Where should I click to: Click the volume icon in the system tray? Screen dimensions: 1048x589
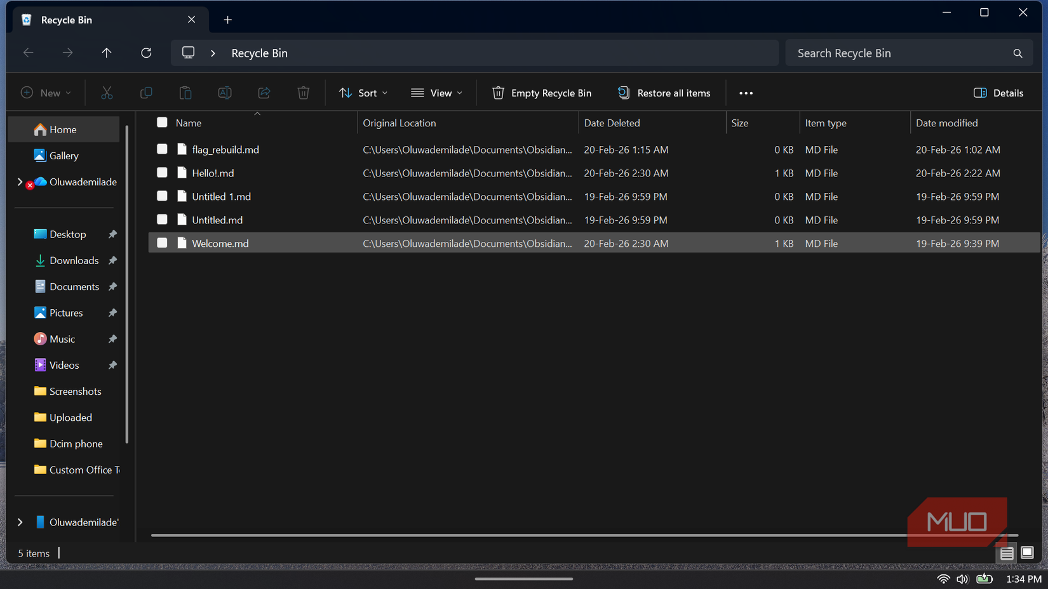coord(962,578)
